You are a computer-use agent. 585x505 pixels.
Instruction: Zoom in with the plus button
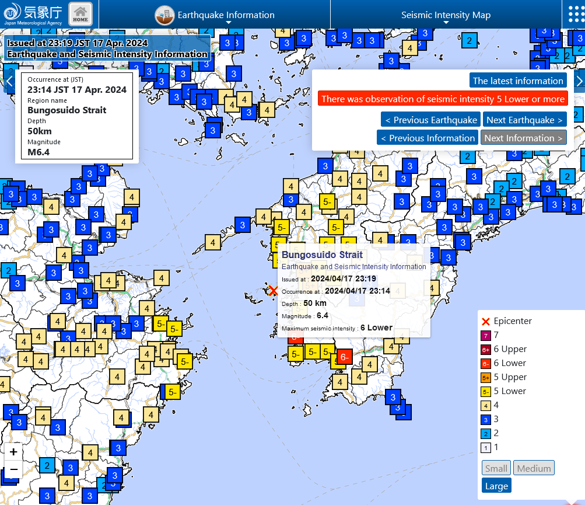tap(13, 452)
